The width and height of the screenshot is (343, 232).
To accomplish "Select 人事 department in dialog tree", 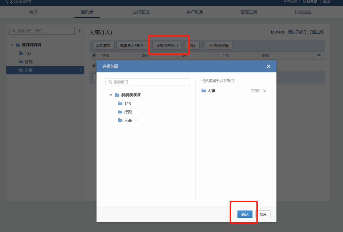I will coord(128,120).
